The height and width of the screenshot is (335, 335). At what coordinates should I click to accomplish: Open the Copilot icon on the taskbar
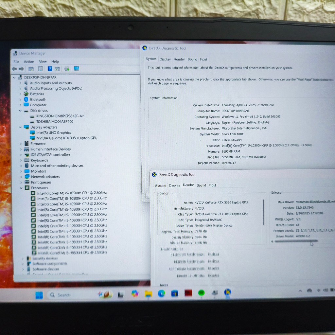click(x=134, y=294)
